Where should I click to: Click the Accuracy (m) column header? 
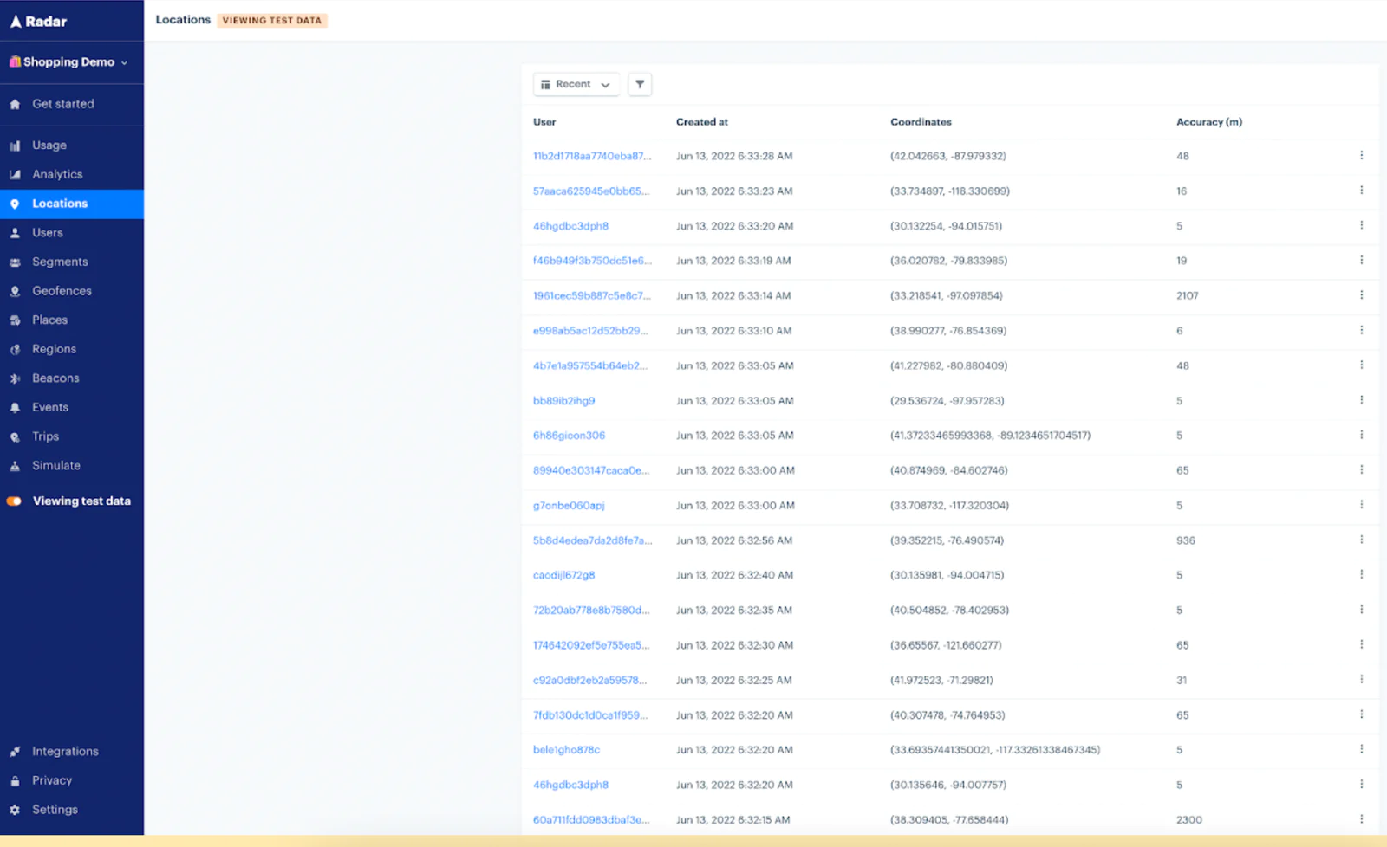1208,122
